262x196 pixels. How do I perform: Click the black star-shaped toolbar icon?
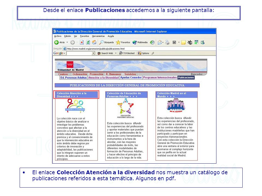190,42
